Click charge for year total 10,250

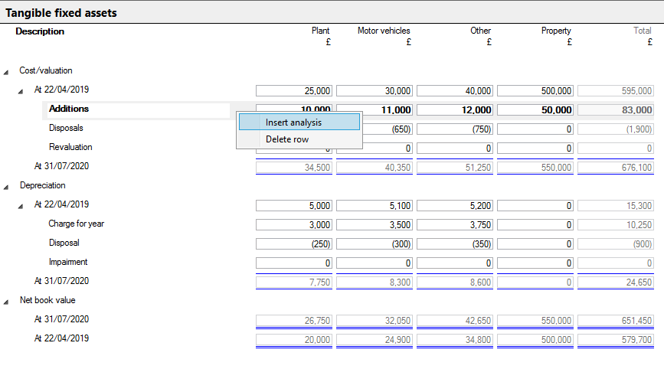pyautogui.click(x=616, y=225)
